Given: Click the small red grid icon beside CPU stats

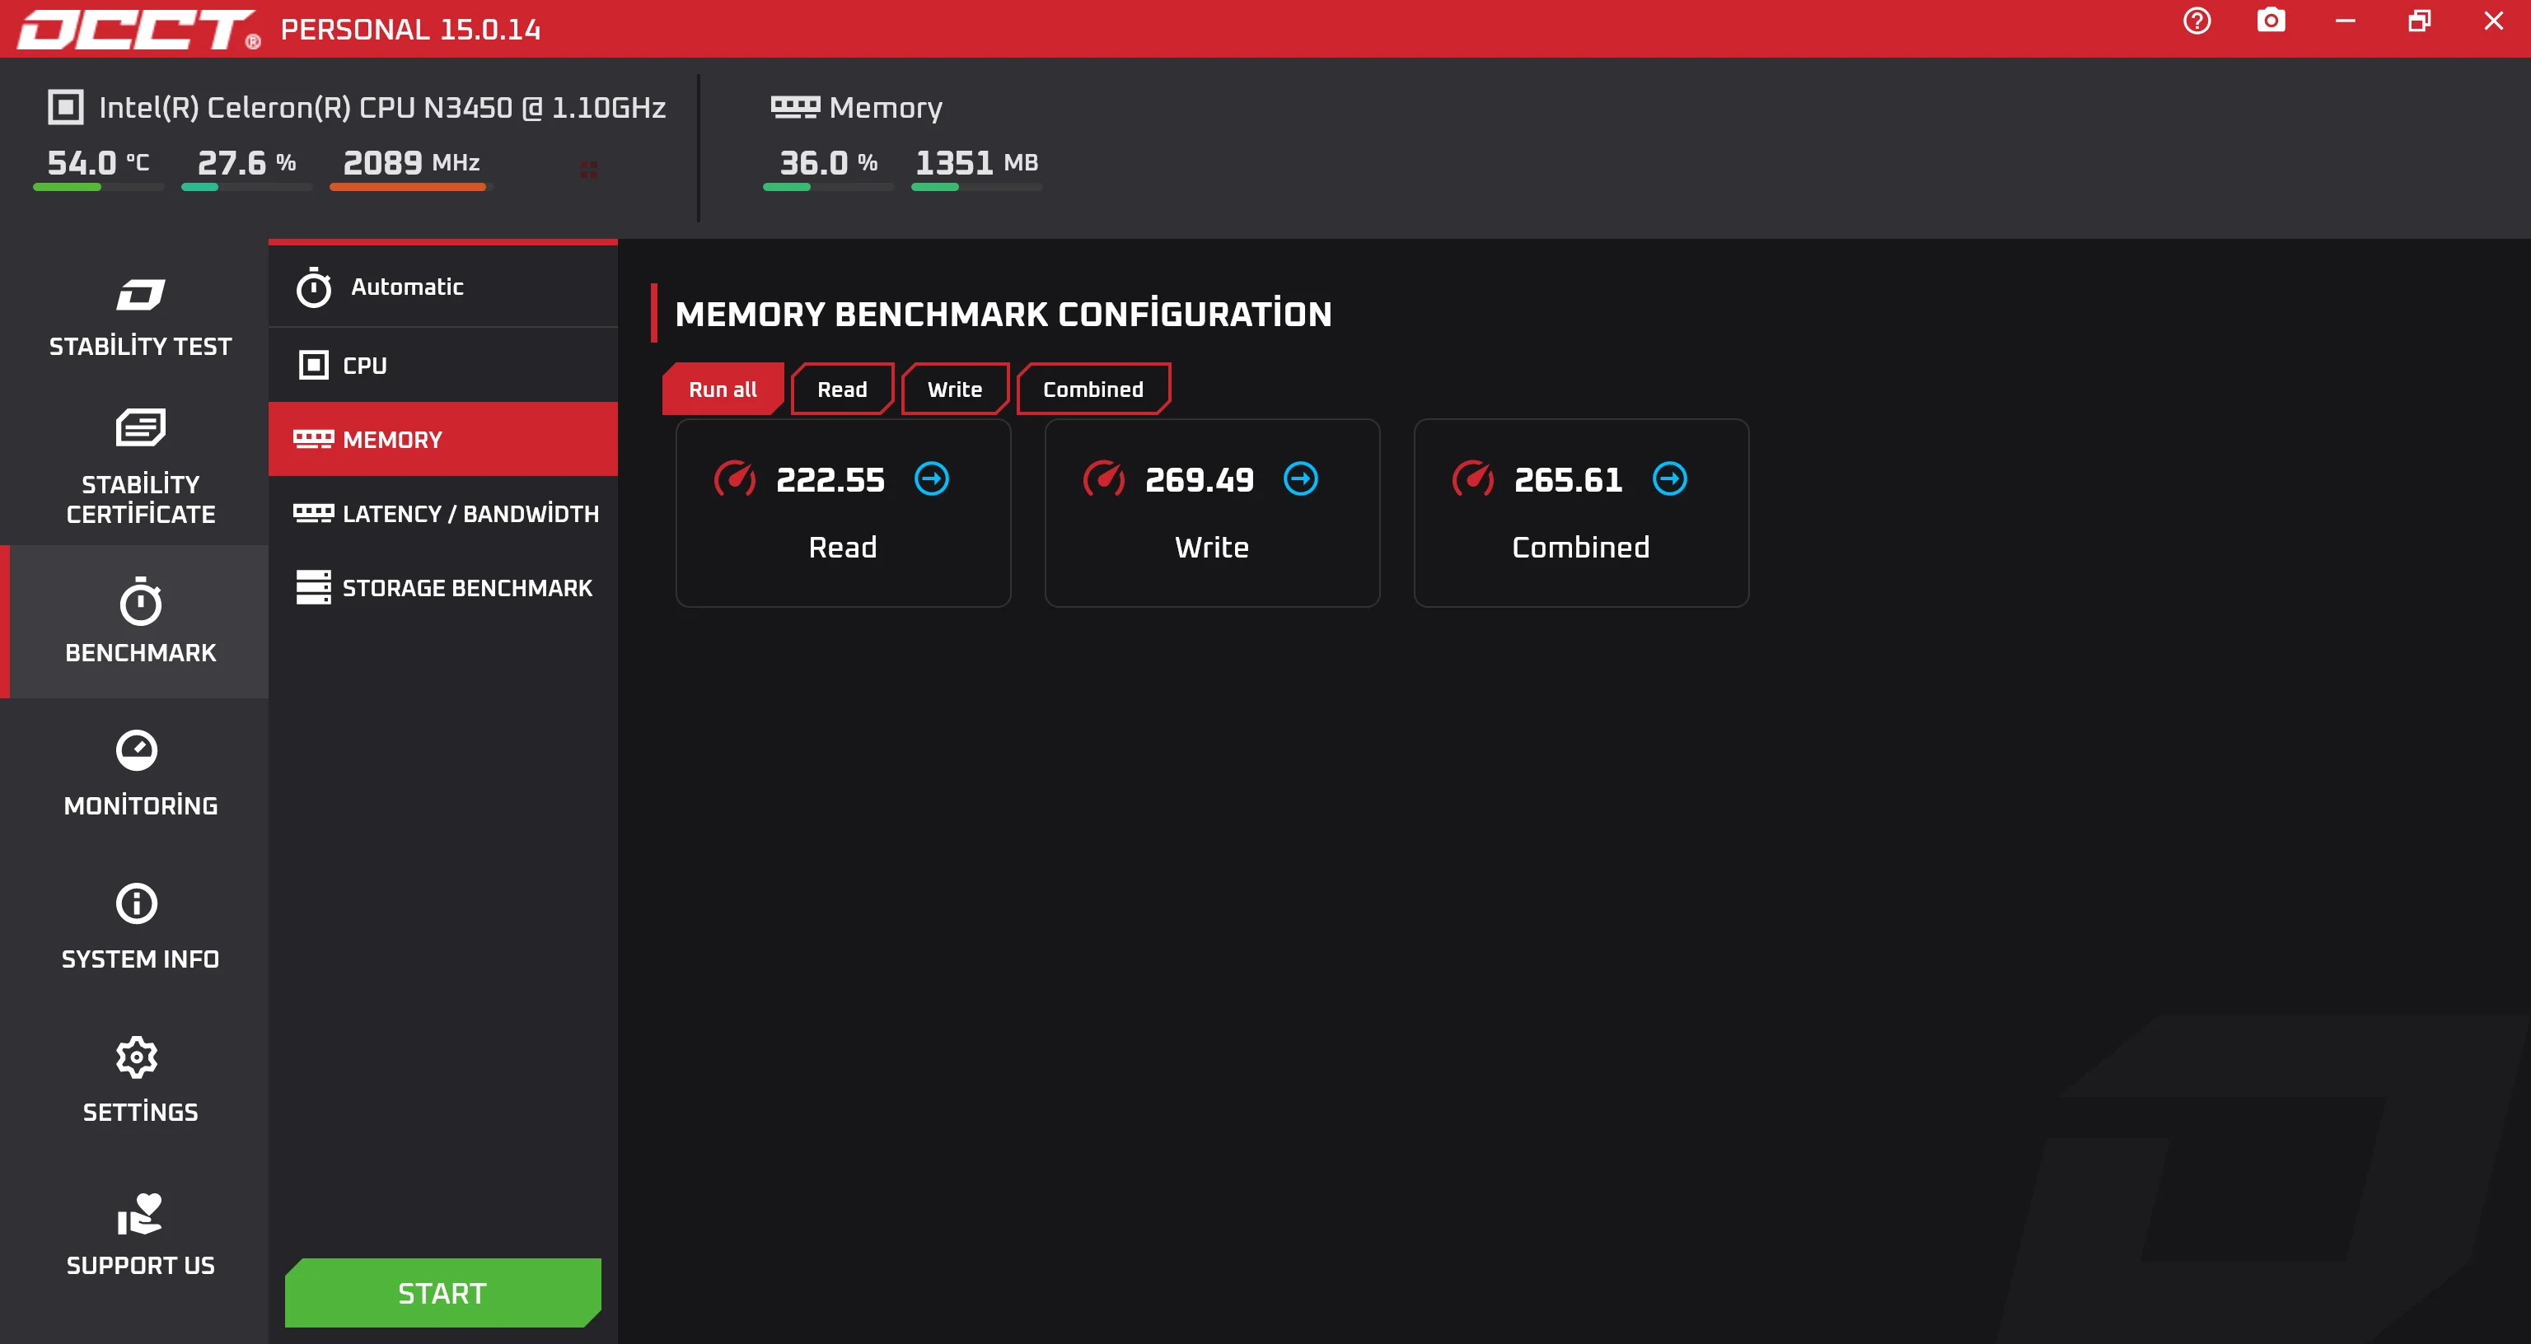Looking at the screenshot, I should (588, 170).
